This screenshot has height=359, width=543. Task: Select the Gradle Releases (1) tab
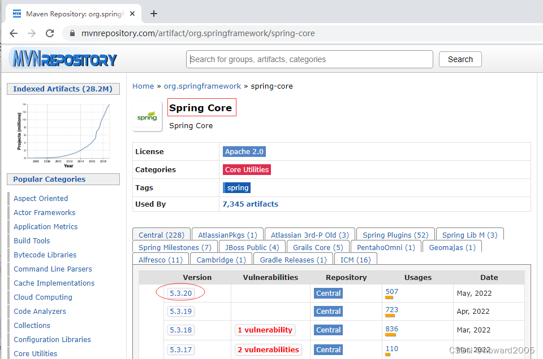pyautogui.click(x=293, y=260)
